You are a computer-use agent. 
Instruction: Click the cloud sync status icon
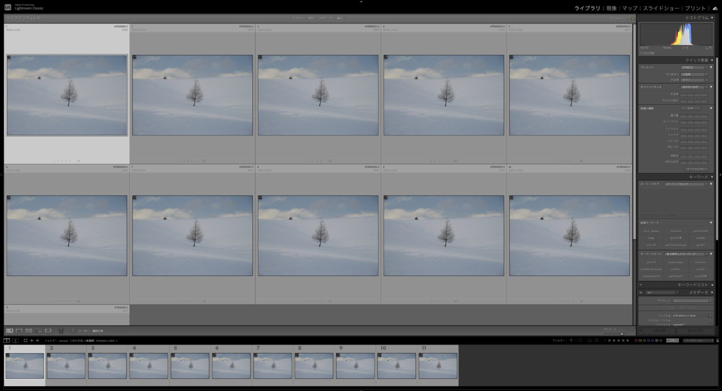[715, 8]
